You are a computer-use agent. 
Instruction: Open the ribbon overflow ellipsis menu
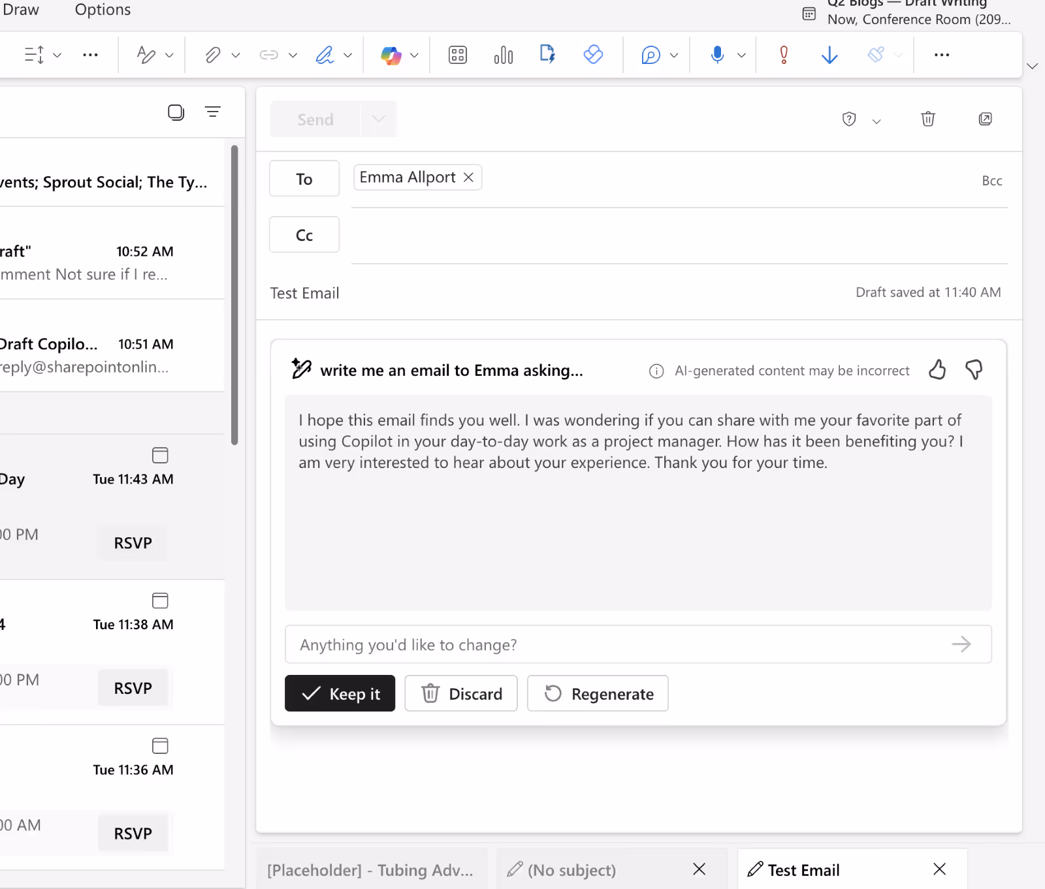[x=942, y=55]
